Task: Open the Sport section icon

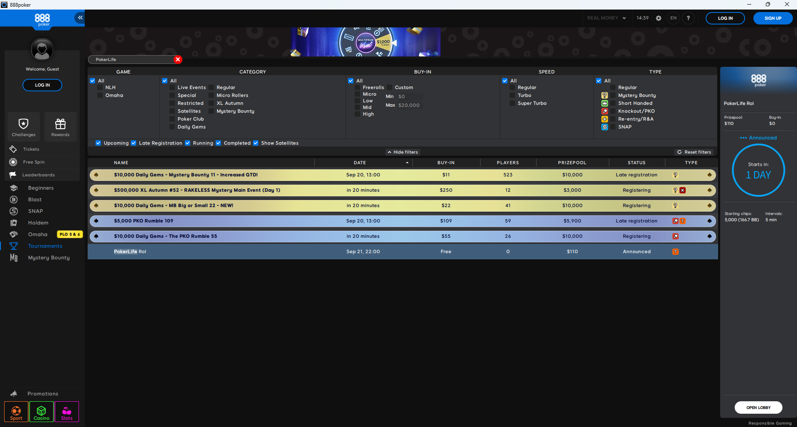Action: coord(16,412)
